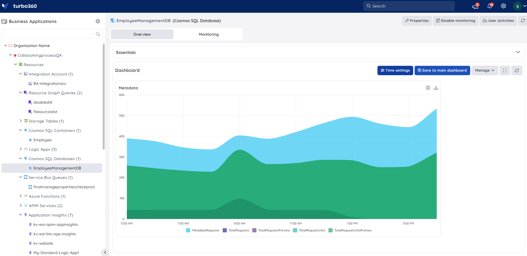Expand Storage Tables group
The image size is (527, 256).
coord(20,121)
